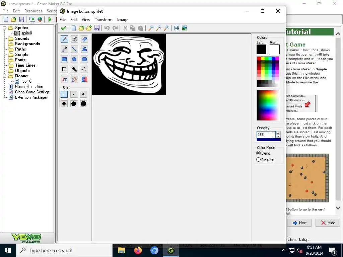
Task: Open Image Editor Edit menu
Action: (x=73, y=20)
